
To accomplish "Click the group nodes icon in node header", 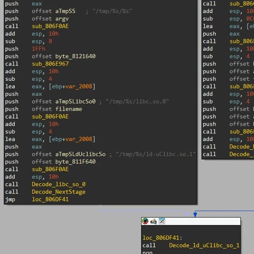I will tap(162, 221).
